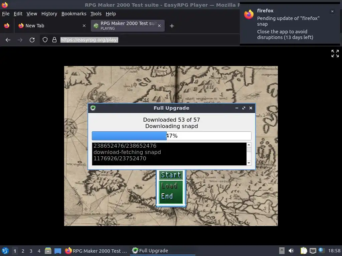Open the application menu launcher in taskbar
Image resolution: width=342 pixels, height=256 pixels.
point(5,251)
